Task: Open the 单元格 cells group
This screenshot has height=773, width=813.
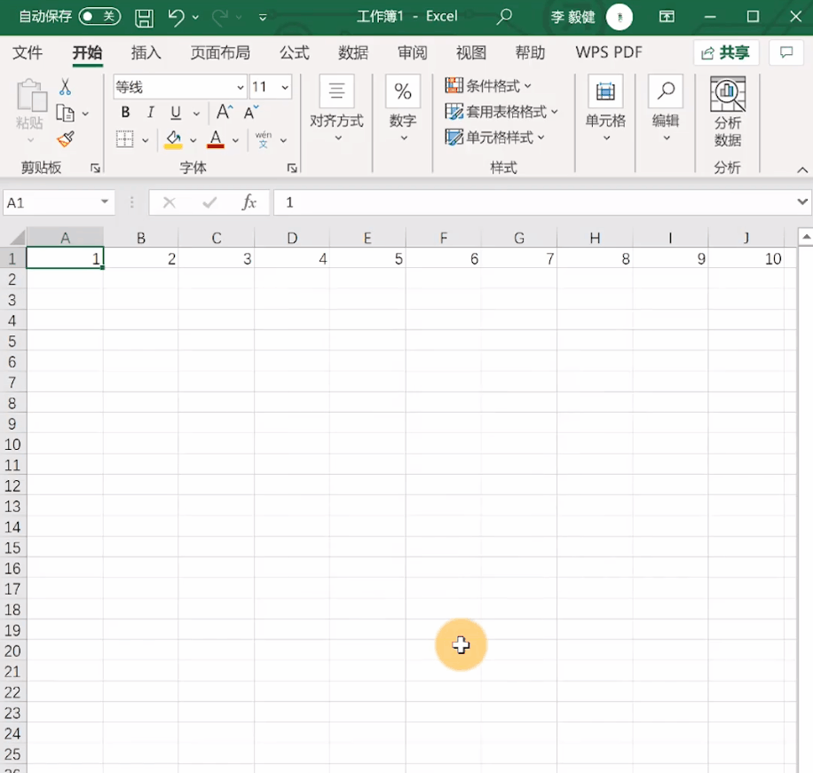Action: 605,109
